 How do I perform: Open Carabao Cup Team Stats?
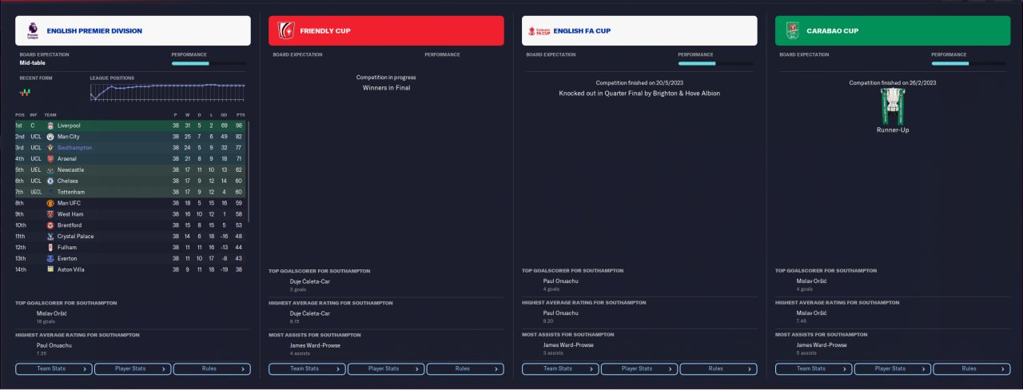click(x=814, y=369)
